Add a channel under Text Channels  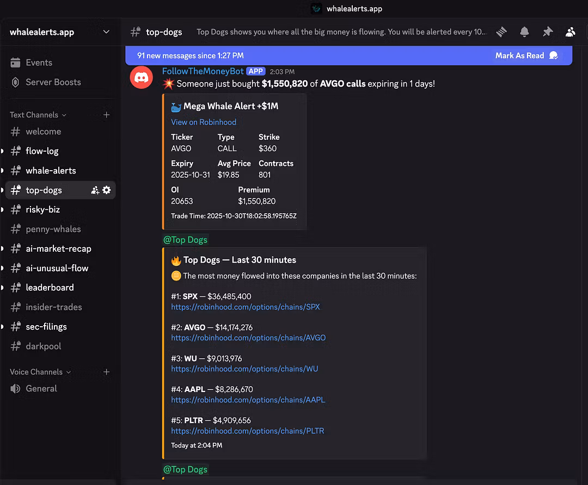(x=106, y=115)
